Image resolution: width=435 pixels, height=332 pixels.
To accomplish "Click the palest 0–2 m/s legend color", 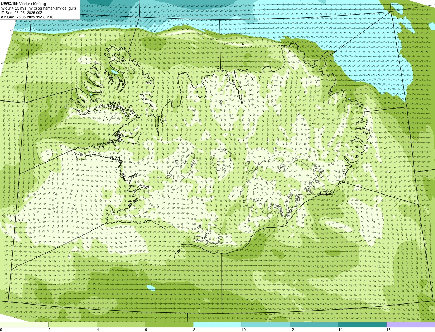I will tap(24, 325).
